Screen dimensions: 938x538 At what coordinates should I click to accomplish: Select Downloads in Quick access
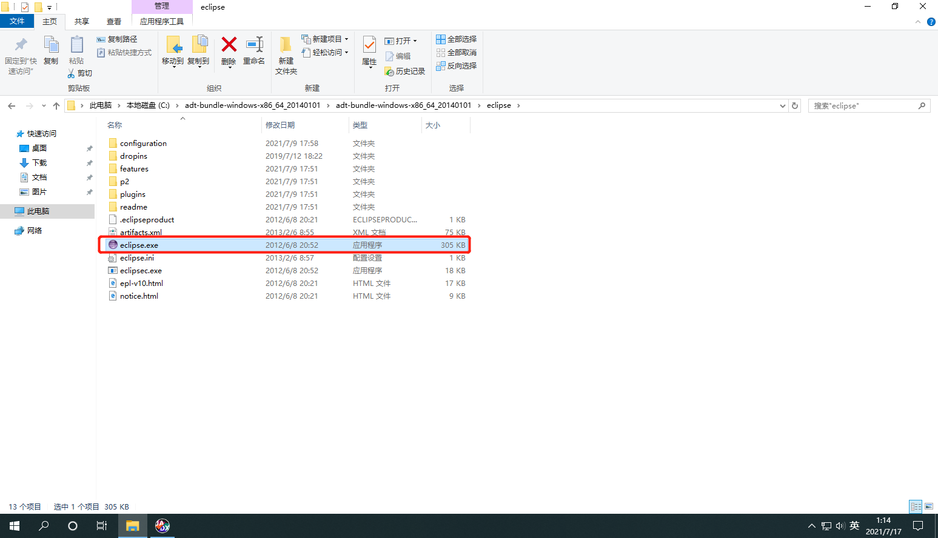[x=39, y=163]
